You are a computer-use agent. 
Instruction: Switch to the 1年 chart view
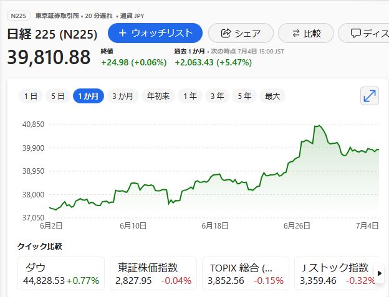(190, 96)
